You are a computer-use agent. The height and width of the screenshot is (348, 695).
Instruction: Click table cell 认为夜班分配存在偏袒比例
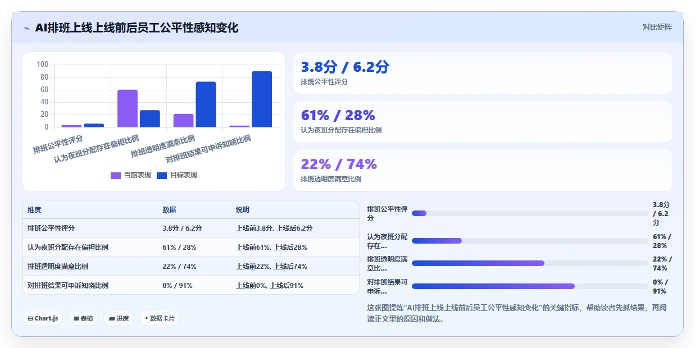(68, 248)
